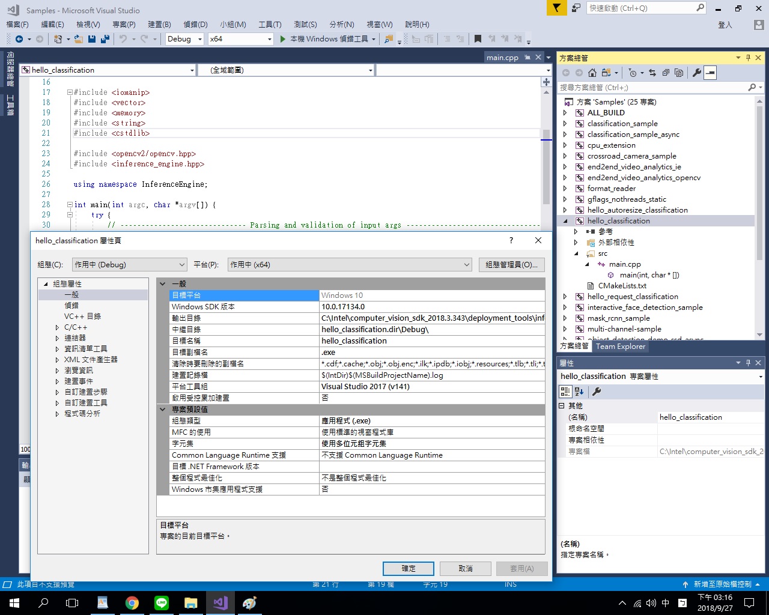Viewport: 769px width, 615px height.
Task: Click Sync with Active Document icon
Action: click(x=652, y=73)
